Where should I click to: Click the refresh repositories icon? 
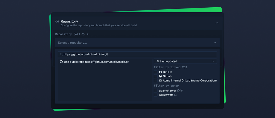[83, 34]
